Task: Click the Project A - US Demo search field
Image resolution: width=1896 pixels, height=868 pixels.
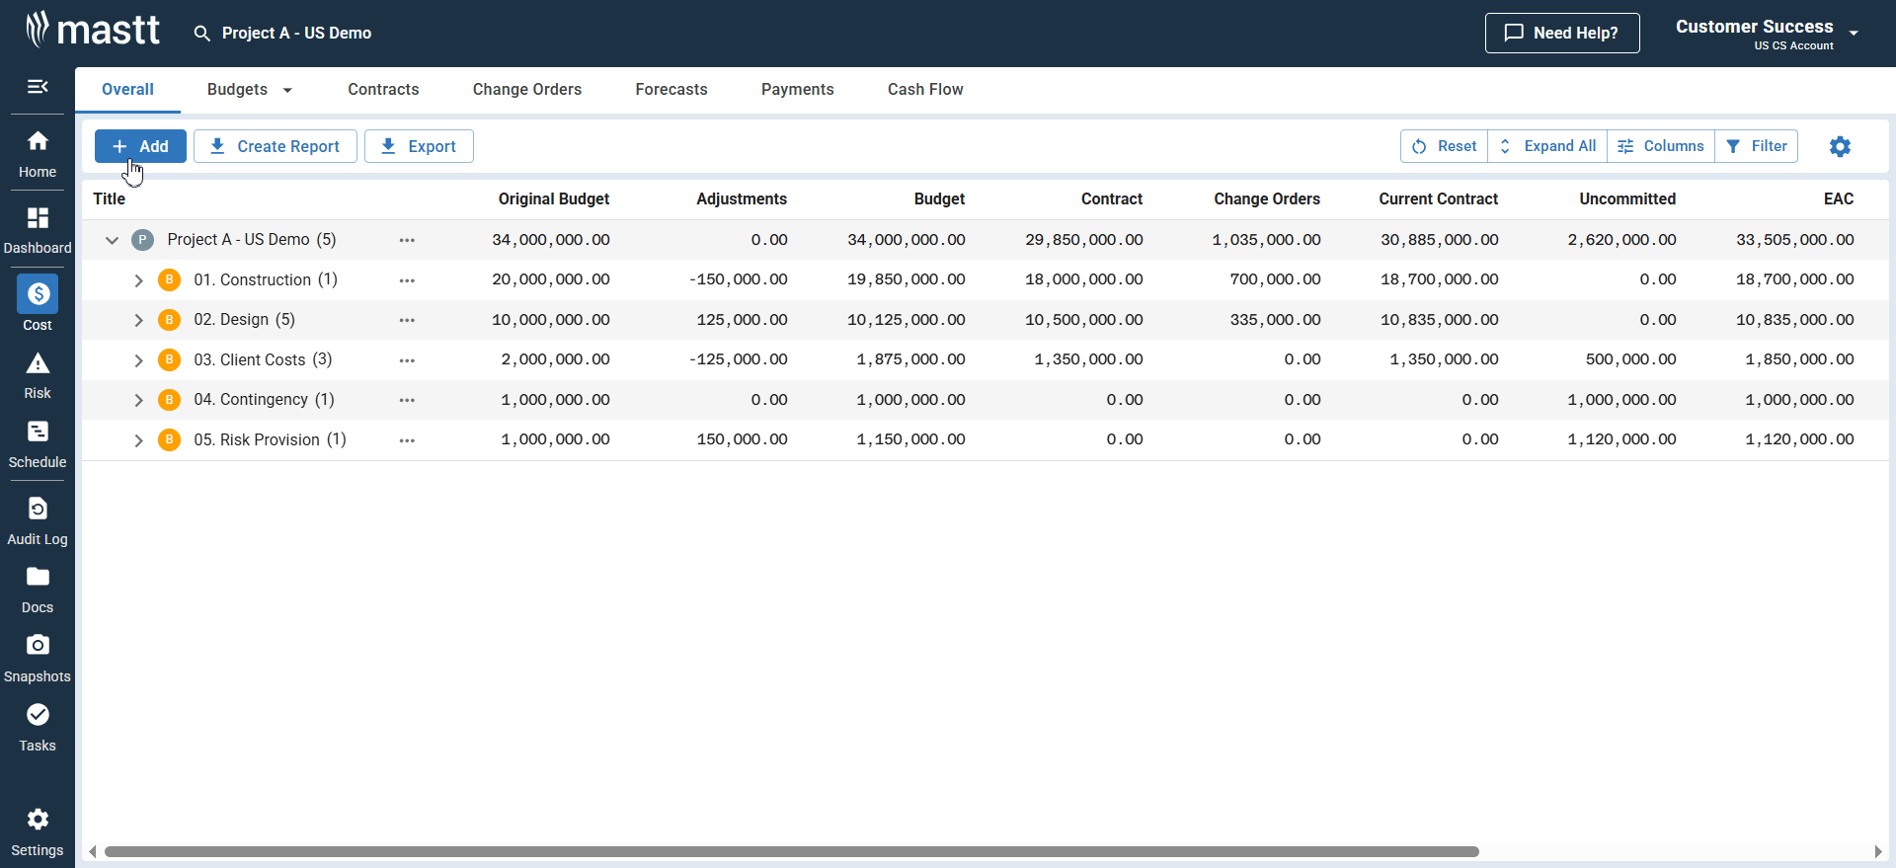Action: pyautogui.click(x=296, y=34)
